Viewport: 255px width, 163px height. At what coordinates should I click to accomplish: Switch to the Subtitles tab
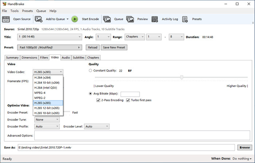pos(79,57)
